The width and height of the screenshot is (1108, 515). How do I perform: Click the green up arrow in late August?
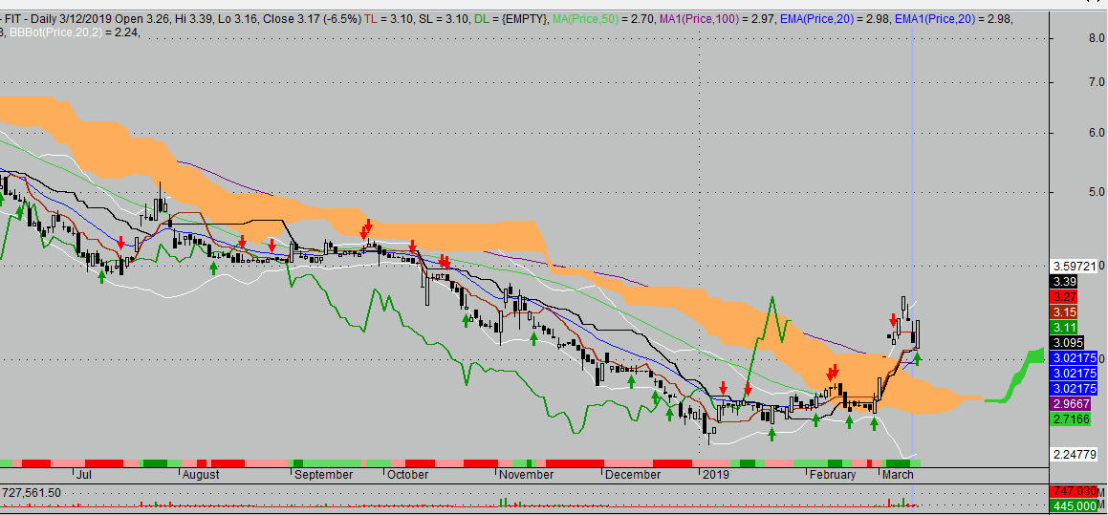(214, 268)
